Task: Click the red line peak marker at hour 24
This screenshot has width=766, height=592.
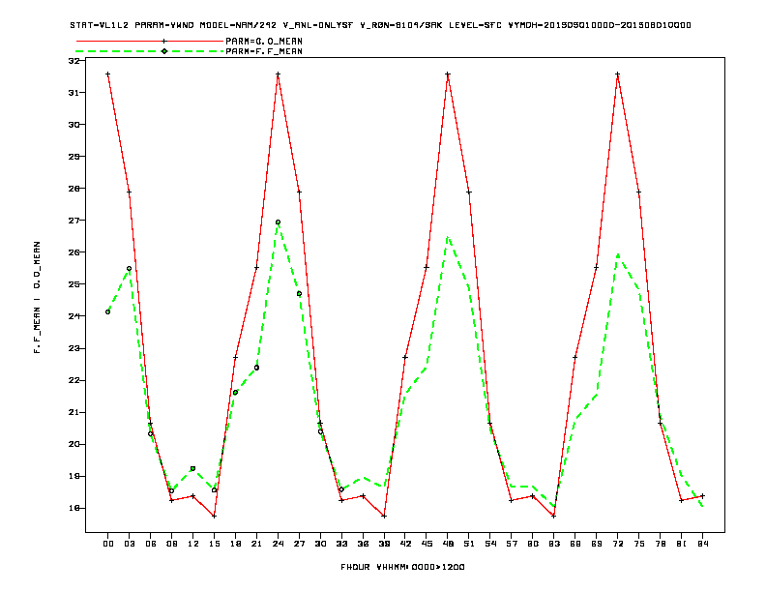Action: point(278,74)
